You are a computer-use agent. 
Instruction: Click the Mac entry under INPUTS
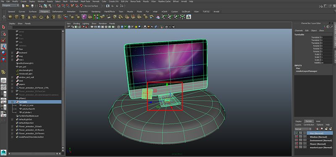coord(298,68)
